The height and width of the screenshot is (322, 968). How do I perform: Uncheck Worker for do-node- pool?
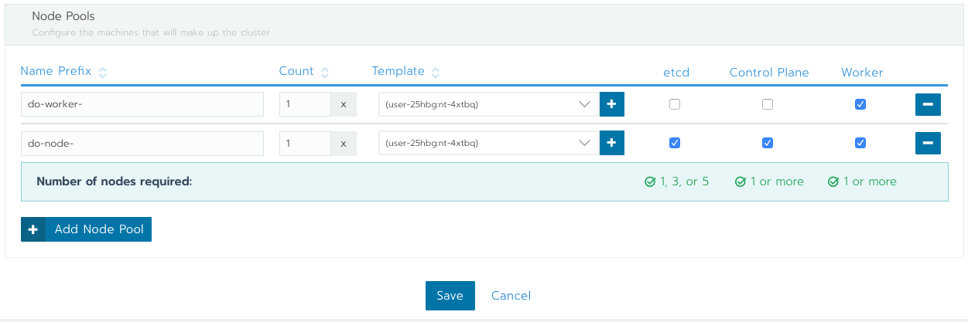point(860,143)
